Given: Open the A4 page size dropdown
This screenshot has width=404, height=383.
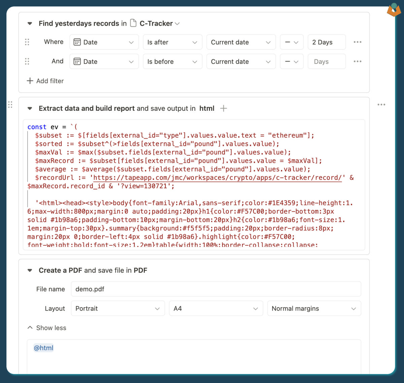Looking at the screenshot, I should [x=215, y=309].
